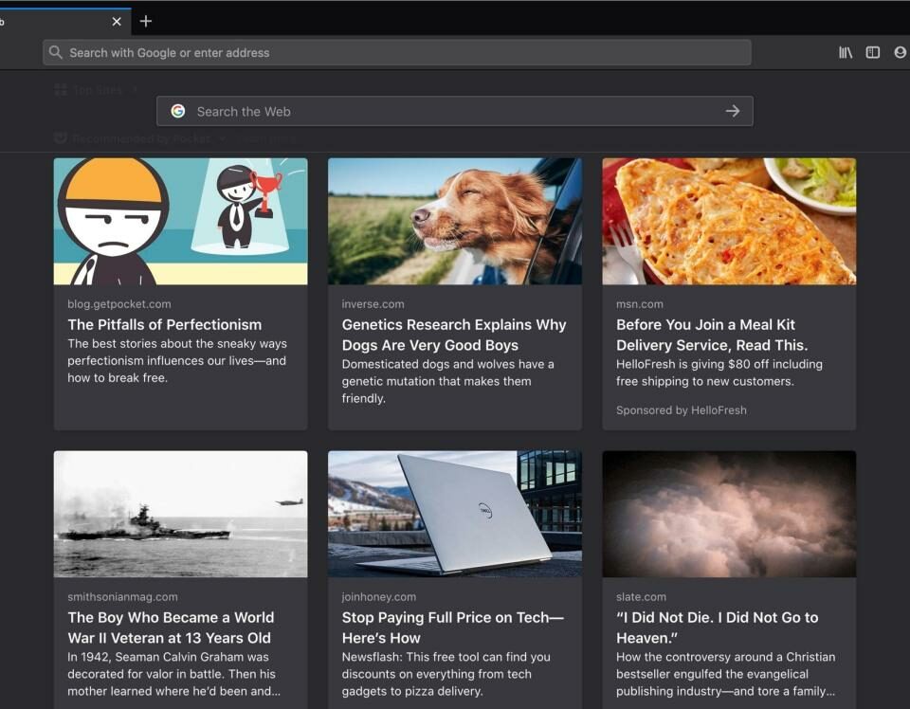Click the perfectionism article description text
This screenshot has height=709, width=910.
pyautogui.click(x=177, y=360)
